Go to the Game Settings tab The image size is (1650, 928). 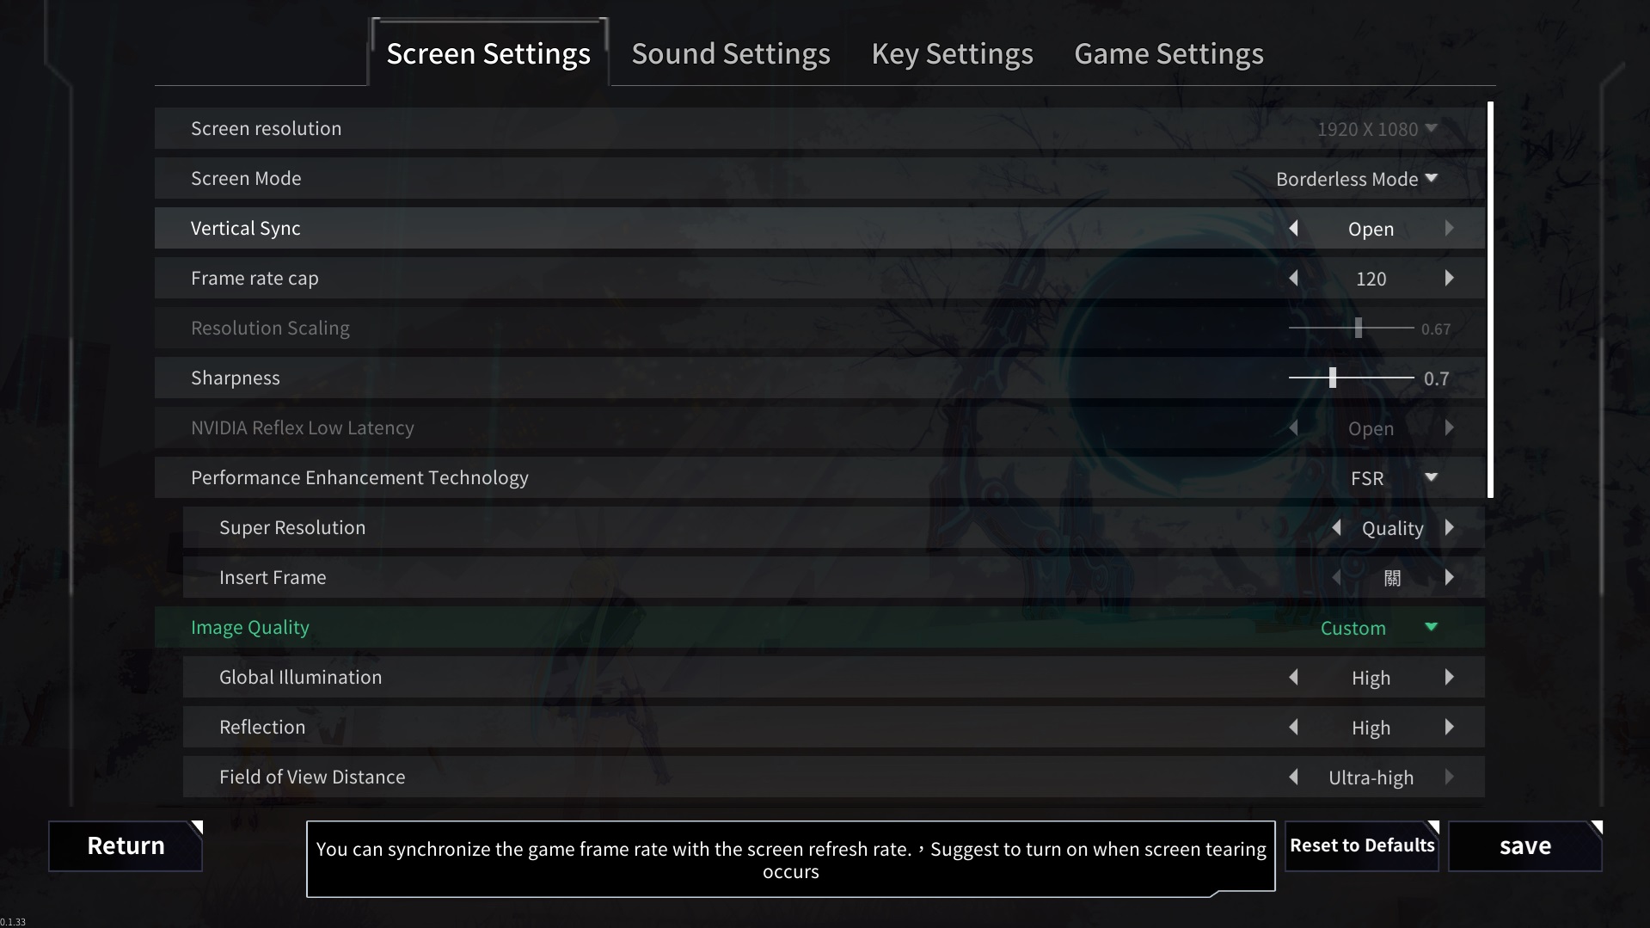(x=1168, y=53)
